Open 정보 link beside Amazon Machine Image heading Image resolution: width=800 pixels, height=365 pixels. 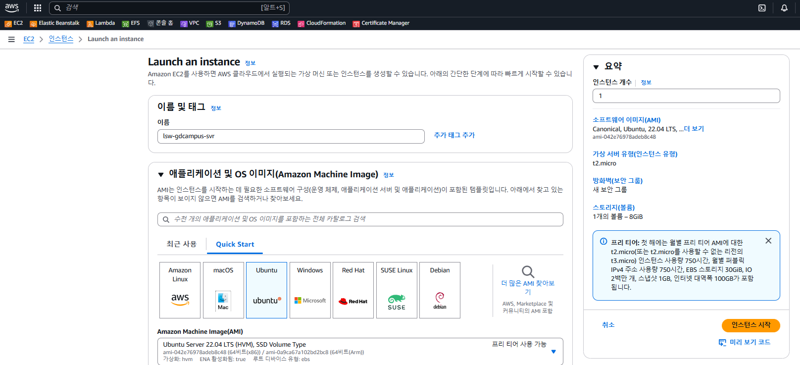click(x=389, y=175)
